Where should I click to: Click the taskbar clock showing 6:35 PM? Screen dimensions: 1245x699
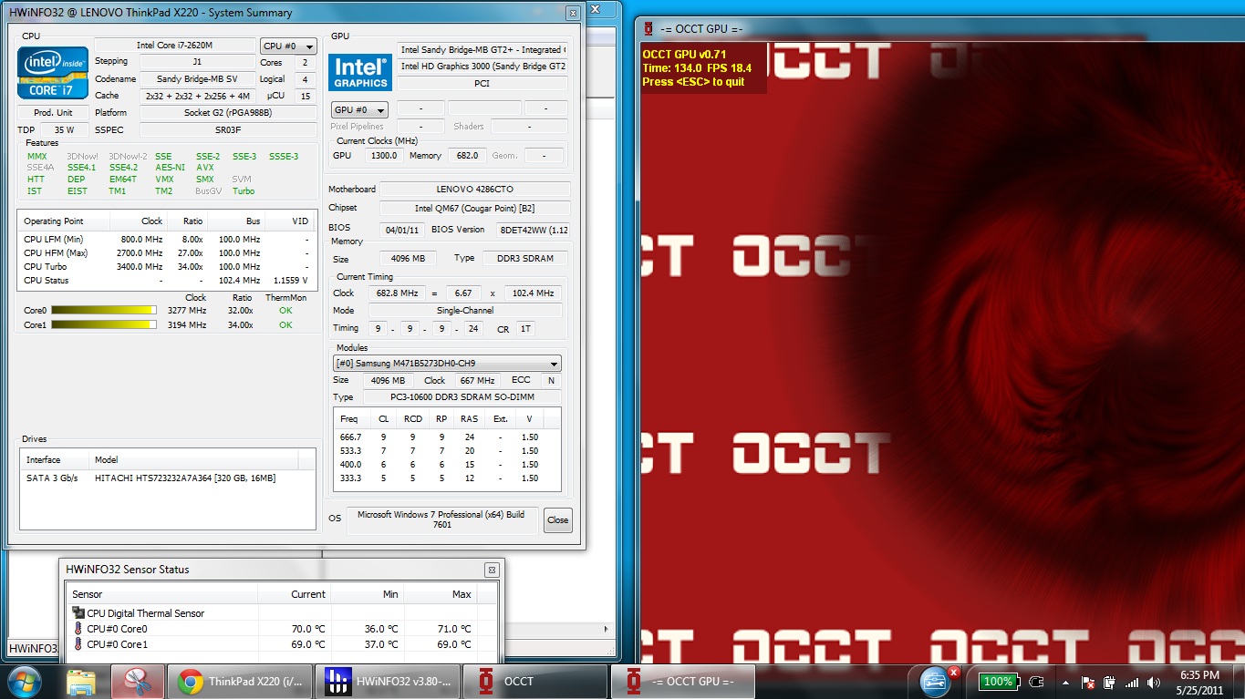point(1198,682)
